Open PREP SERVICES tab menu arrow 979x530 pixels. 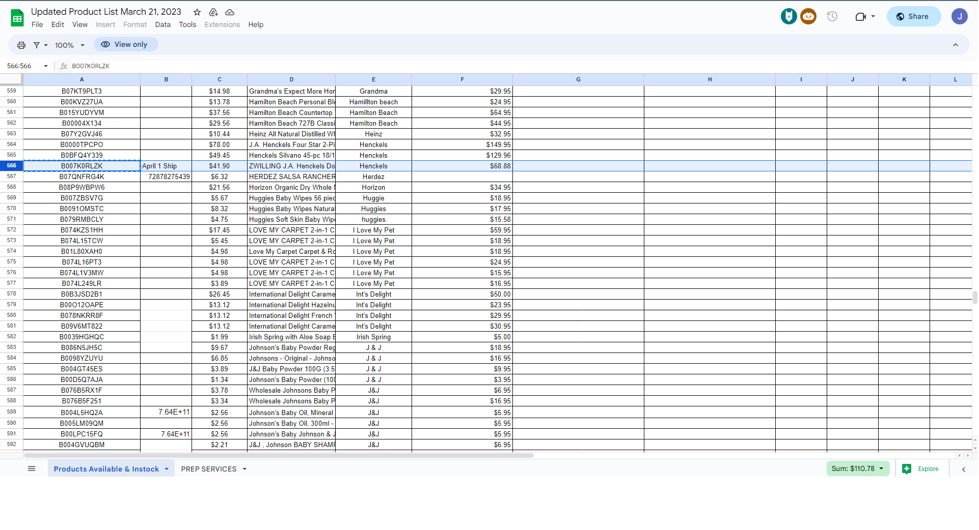point(244,469)
